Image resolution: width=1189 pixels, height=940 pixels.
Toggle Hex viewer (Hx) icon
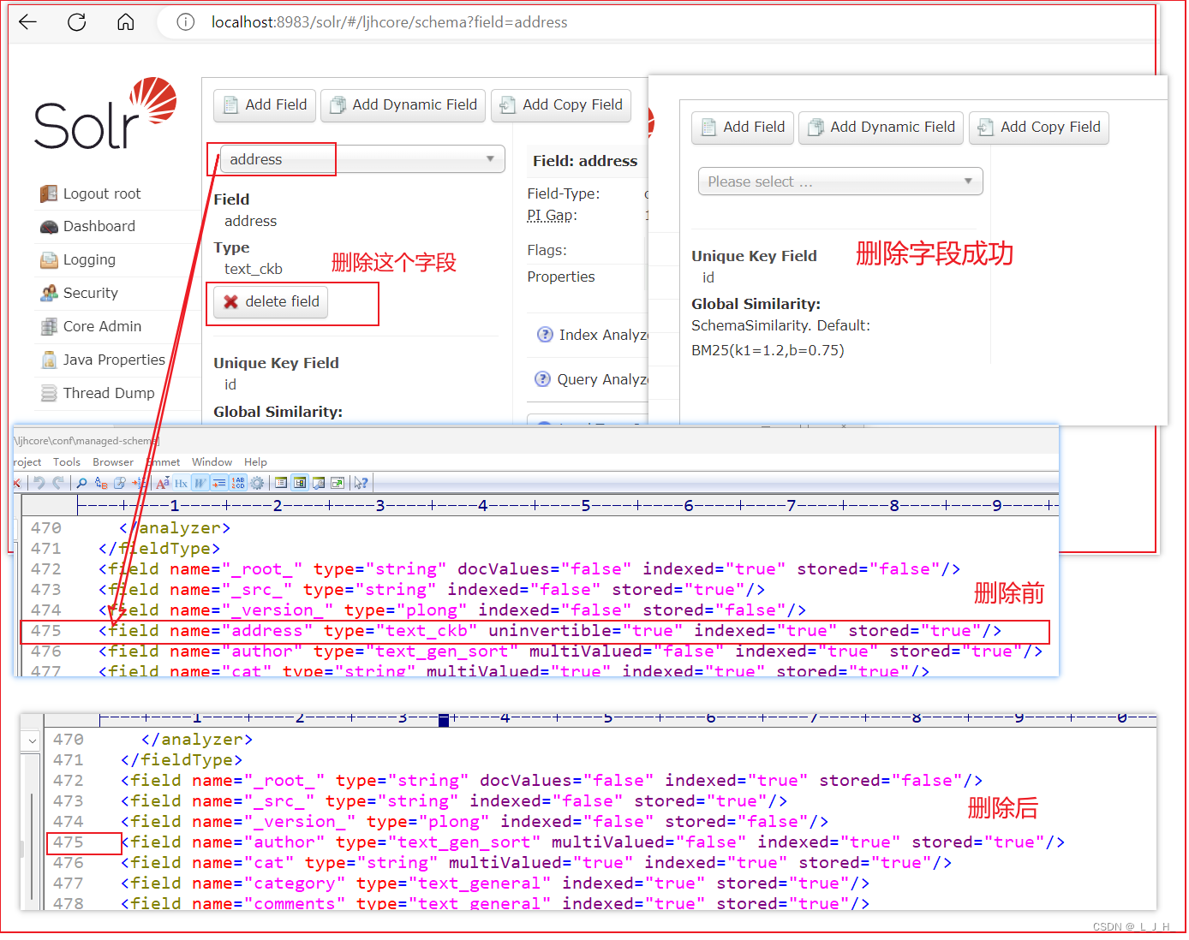(x=181, y=483)
